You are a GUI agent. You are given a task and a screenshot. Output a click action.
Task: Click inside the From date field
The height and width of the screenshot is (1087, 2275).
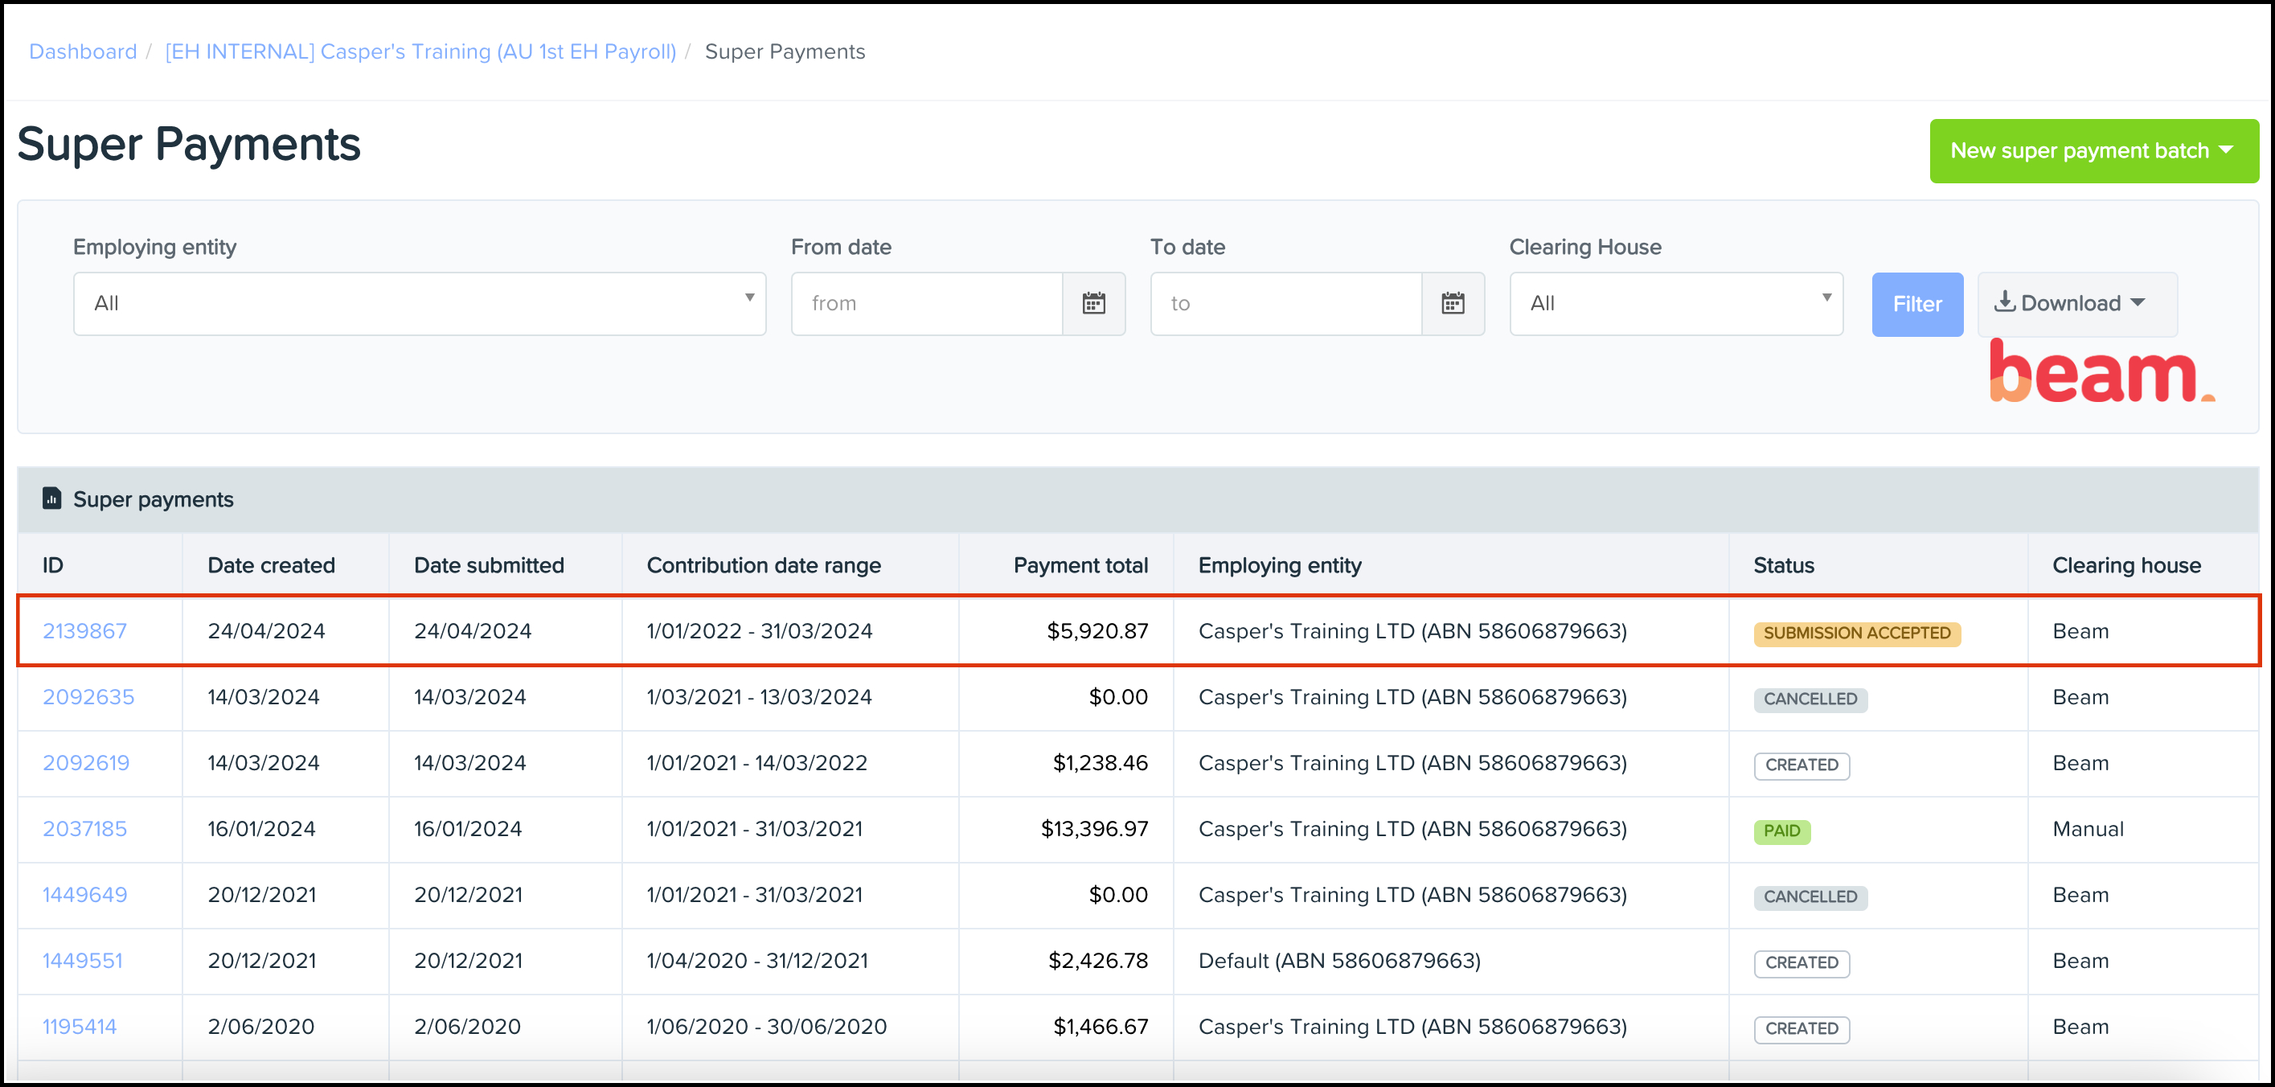(925, 304)
